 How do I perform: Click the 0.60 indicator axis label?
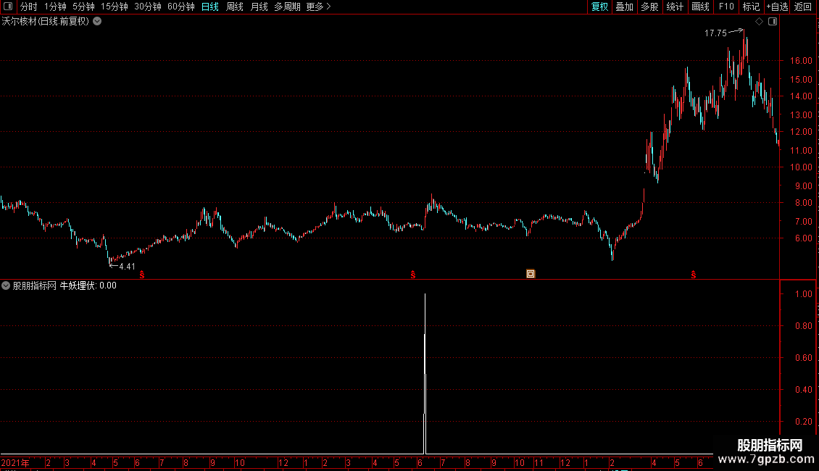click(x=803, y=358)
